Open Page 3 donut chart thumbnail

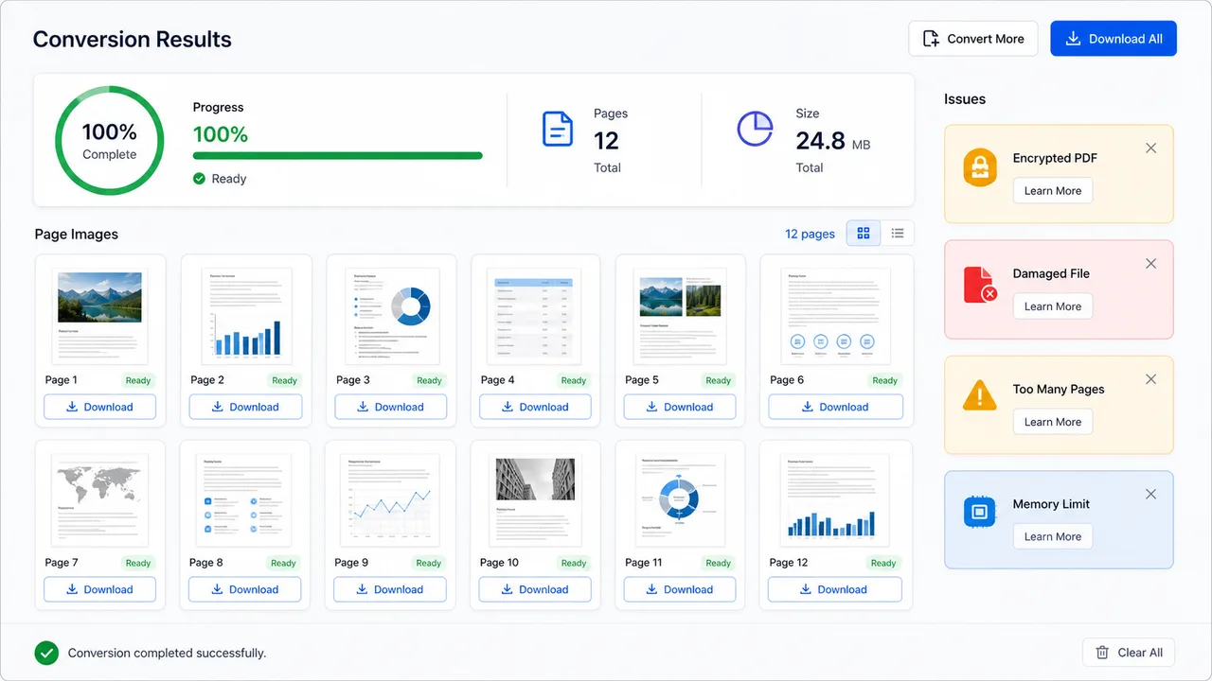click(392, 314)
